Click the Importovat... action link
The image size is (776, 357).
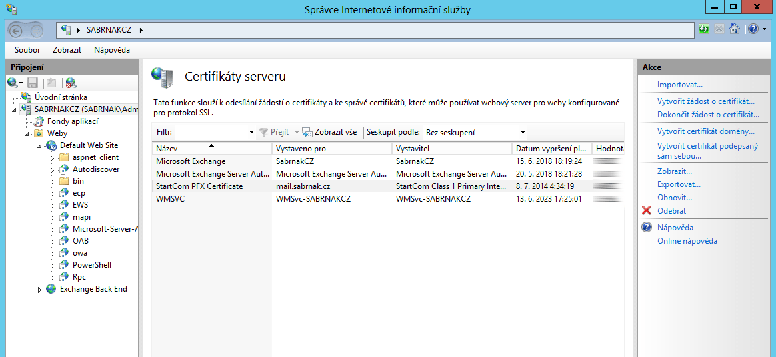(x=679, y=85)
